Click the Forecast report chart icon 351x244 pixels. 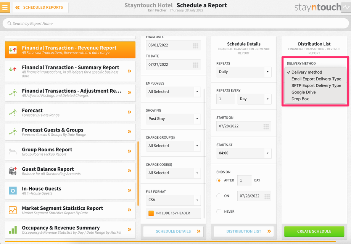click(x=13, y=112)
